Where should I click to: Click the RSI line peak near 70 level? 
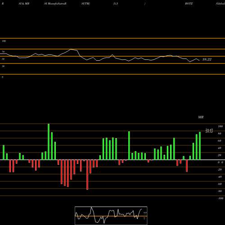[x=71, y=49]
